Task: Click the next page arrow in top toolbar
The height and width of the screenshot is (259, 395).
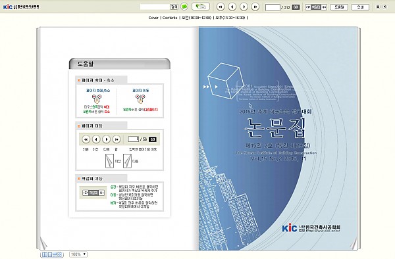Action: point(244,7)
